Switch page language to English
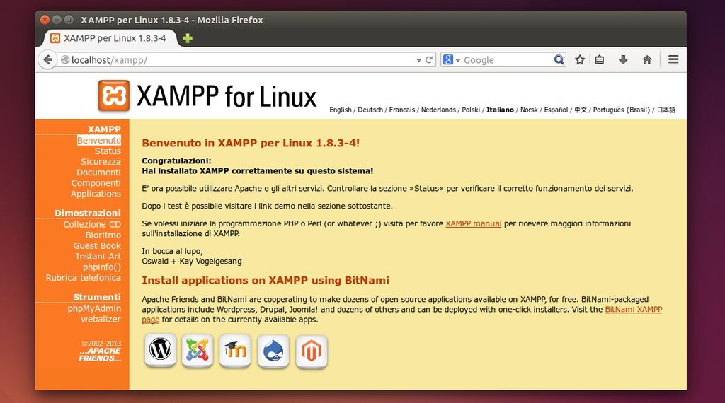Image resolution: width=725 pixels, height=403 pixels. pyautogui.click(x=340, y=110)
